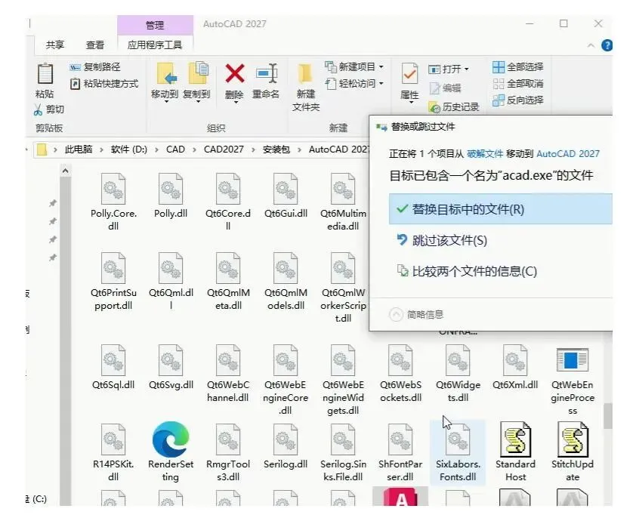The height and width of the screenshot is (521, 639).
Task: Choose Replace the file in destination (R)
Action: point(501,209)
